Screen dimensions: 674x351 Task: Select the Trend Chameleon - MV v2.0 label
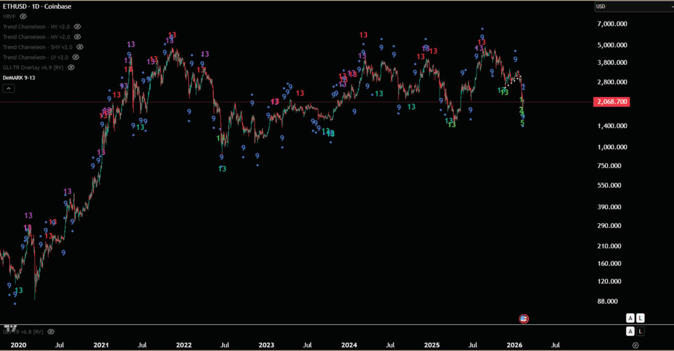point(37,37)
